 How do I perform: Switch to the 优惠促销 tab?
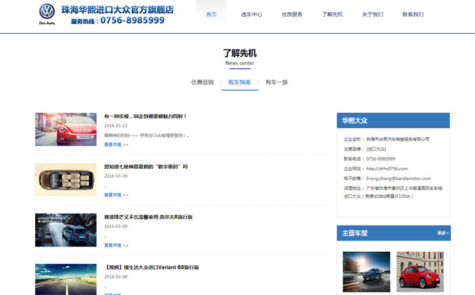tap(202, 82)
